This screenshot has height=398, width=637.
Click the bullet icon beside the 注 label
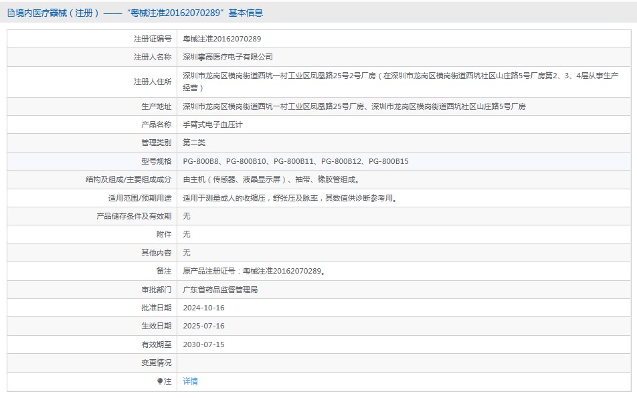click(x=160, y=381)
